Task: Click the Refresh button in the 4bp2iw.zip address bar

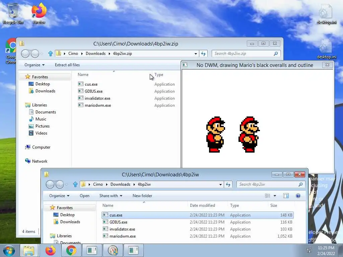Action: click(x=203, y=54)
